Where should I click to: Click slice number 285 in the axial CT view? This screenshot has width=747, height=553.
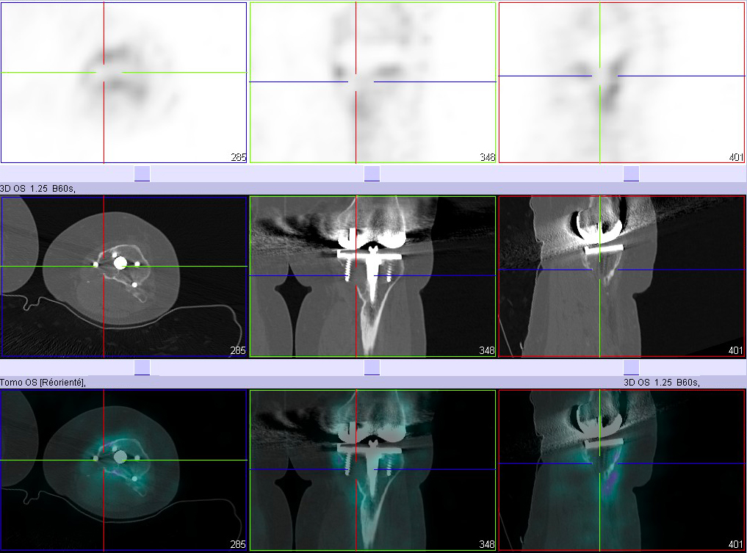(x=238, y=350)
